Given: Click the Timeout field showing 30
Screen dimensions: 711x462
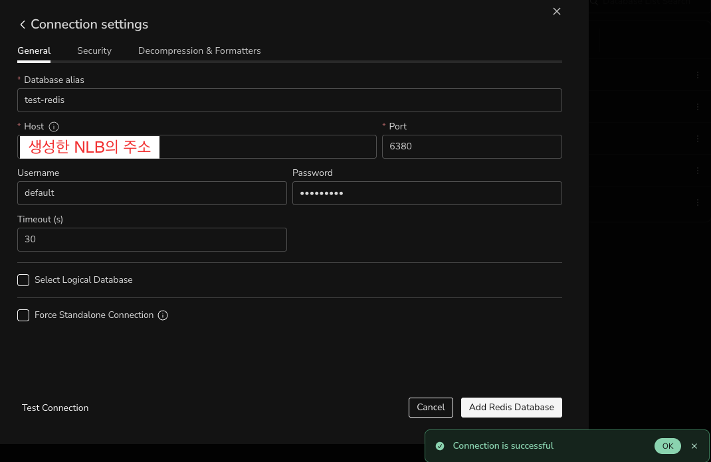Looking at the screenshot, I should [x=152, y=240].
